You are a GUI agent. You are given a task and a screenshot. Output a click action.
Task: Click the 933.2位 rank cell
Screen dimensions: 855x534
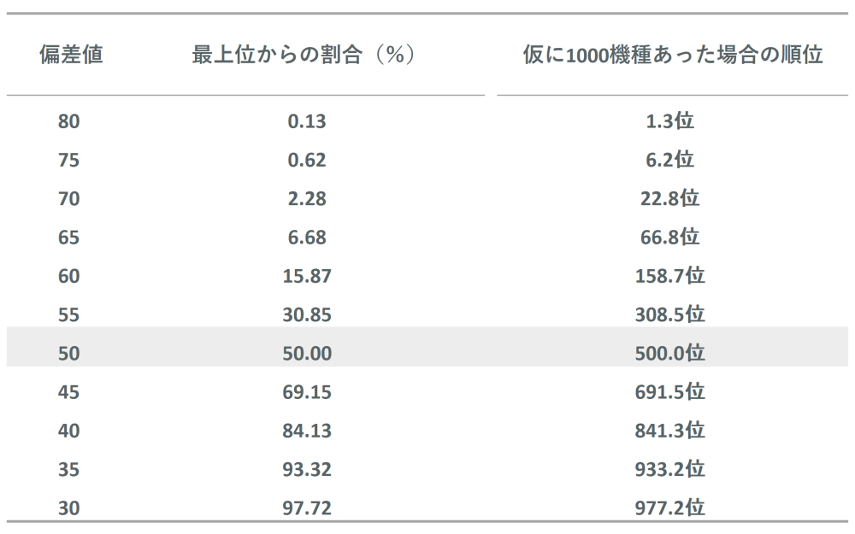670,469
